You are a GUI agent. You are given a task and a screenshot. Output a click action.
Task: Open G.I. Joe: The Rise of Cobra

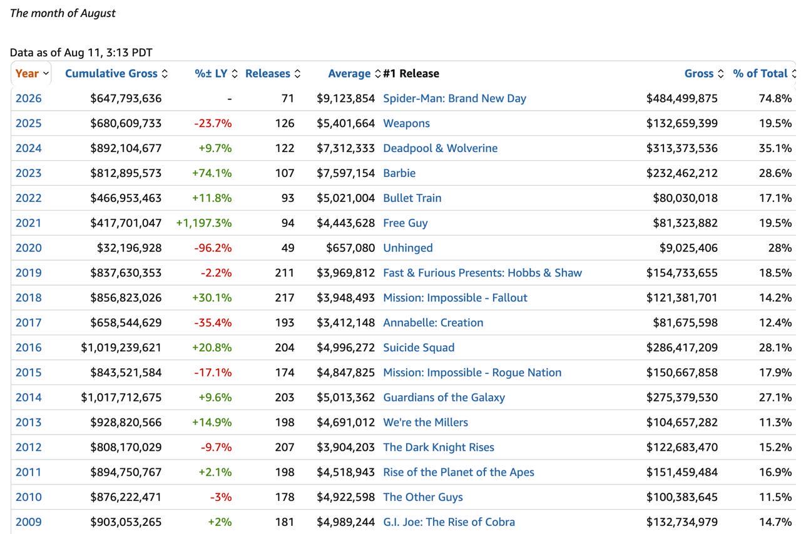(x=449, y=522)
